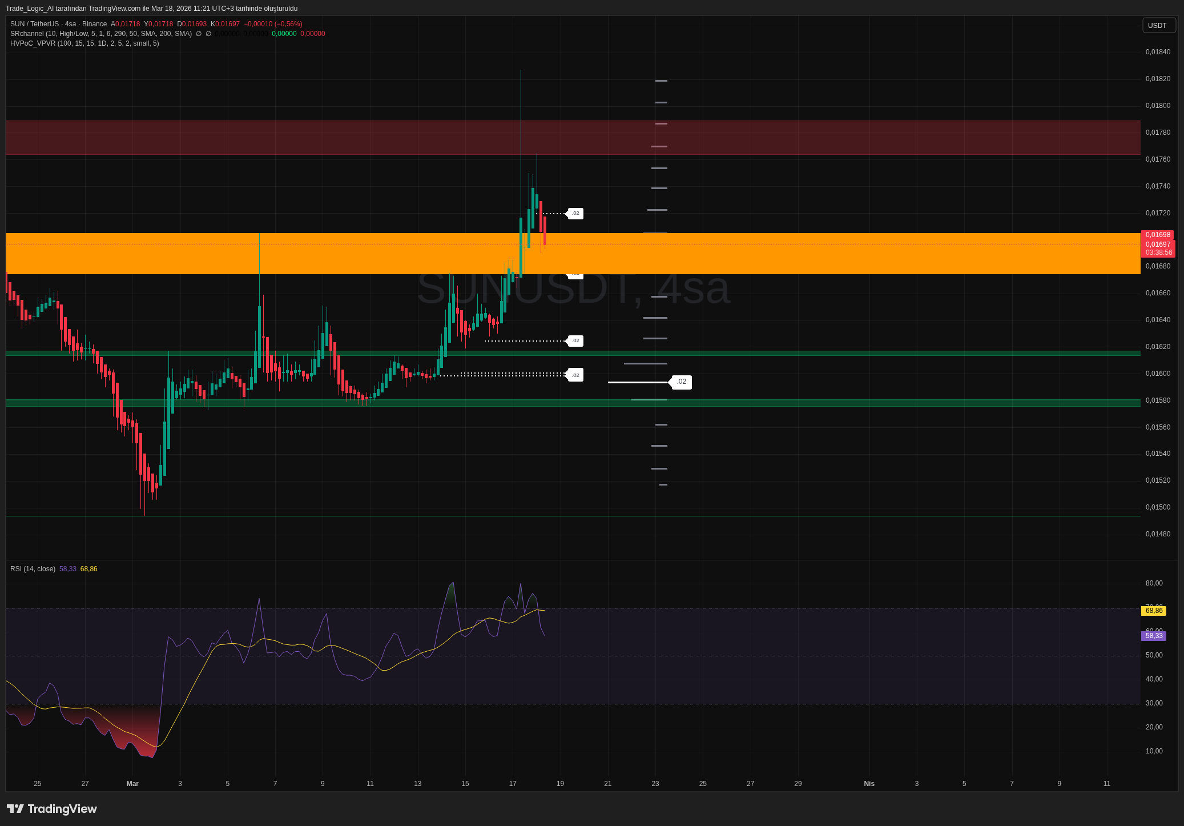Click the 0,01698 red price tag
Screen dimensions: 1184x826
click(x=1157, y=235)
